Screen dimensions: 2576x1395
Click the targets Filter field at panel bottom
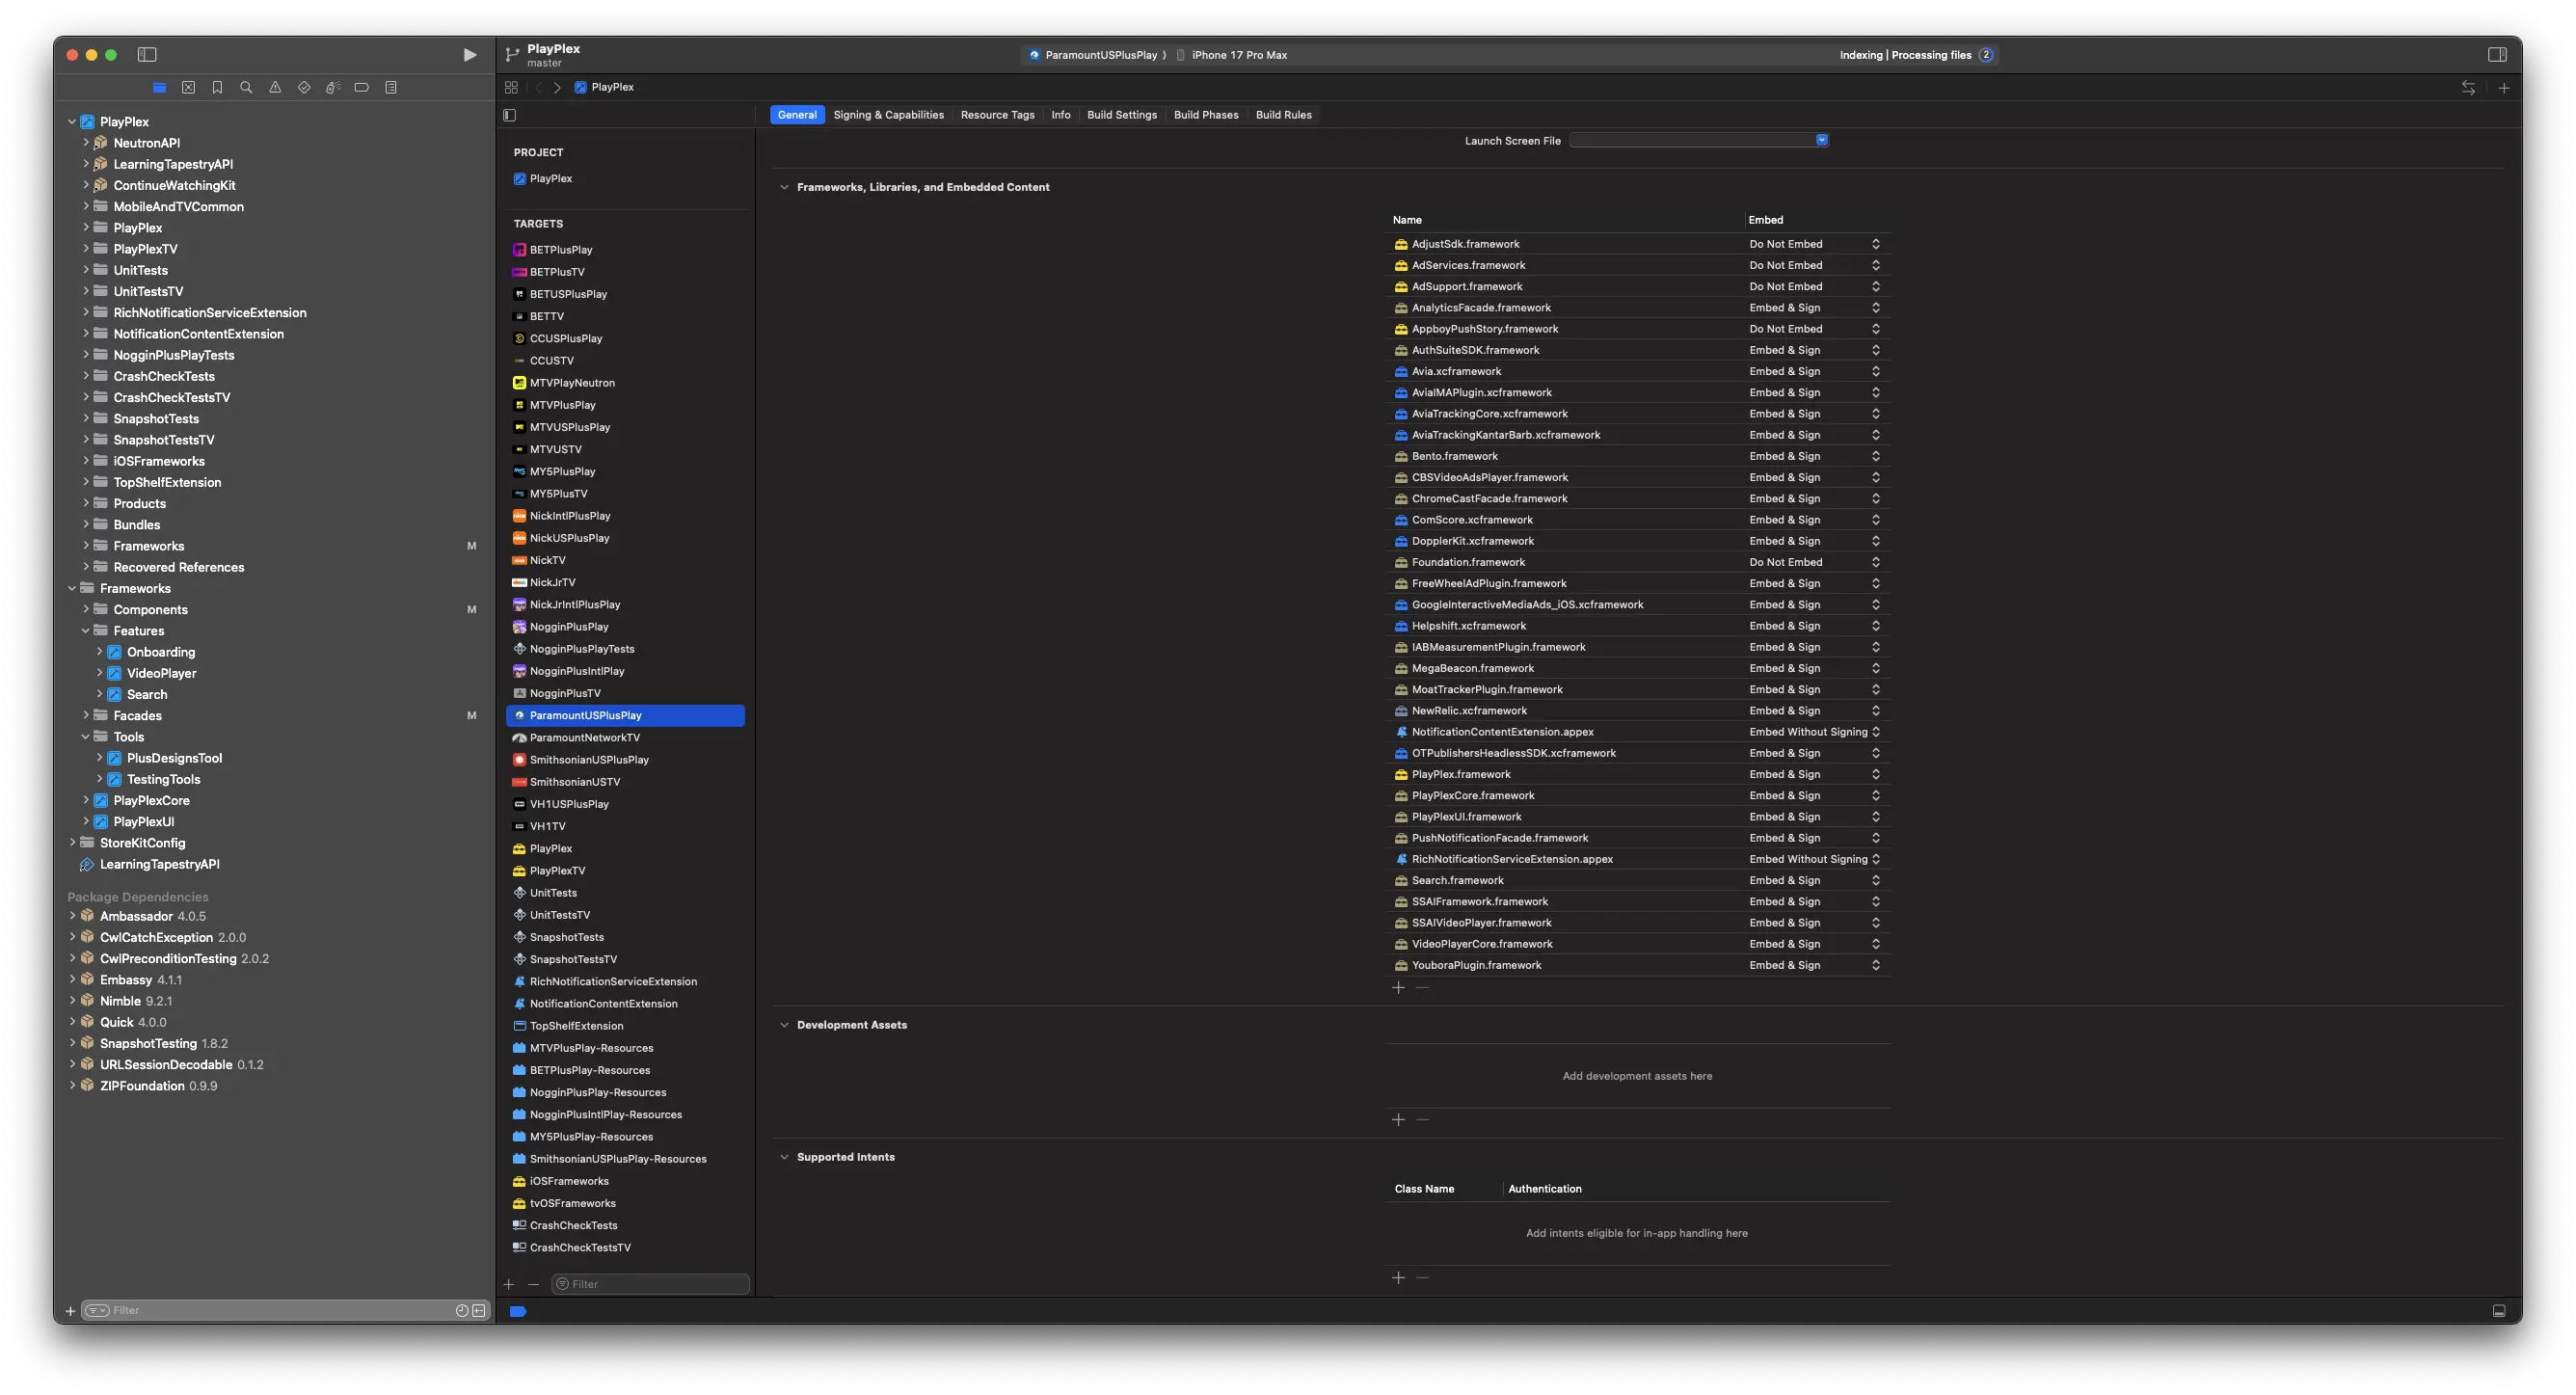tap(648, 1284)
